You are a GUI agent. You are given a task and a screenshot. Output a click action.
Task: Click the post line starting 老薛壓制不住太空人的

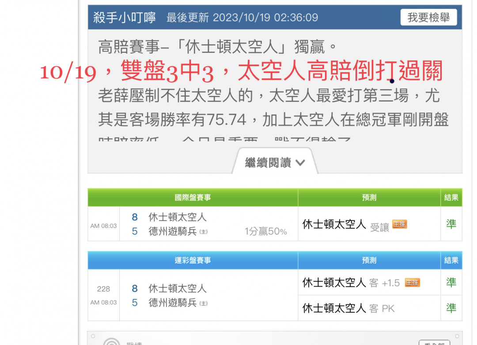click(269, 95)
